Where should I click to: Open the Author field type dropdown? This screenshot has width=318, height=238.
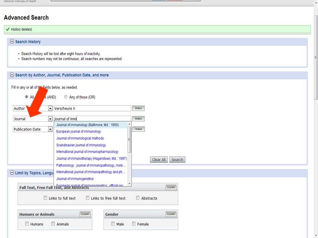(50, 108)
